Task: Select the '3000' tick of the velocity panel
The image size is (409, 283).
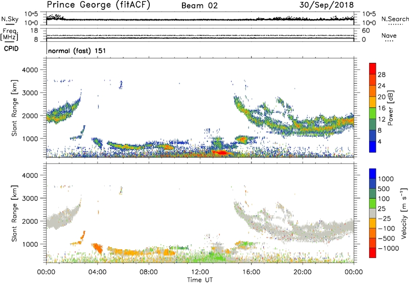Action: pyautogui.click(x=30, y=198)
